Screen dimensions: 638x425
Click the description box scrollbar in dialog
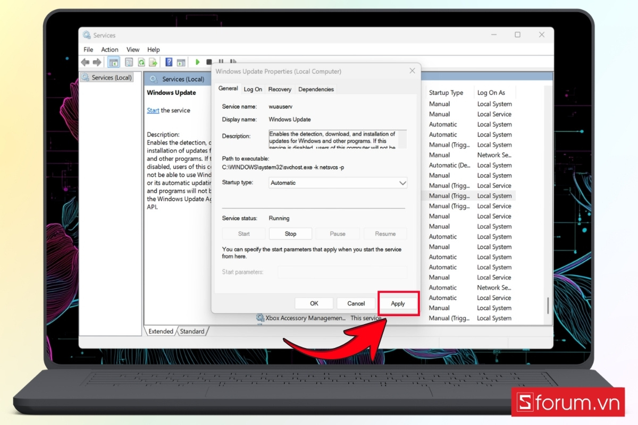click(403, 139)
